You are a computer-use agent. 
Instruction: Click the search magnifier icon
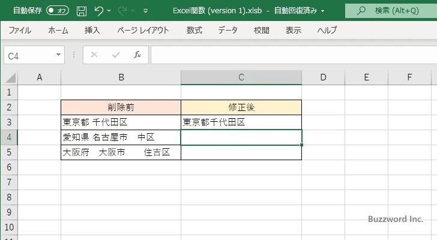tap(361, 11)
